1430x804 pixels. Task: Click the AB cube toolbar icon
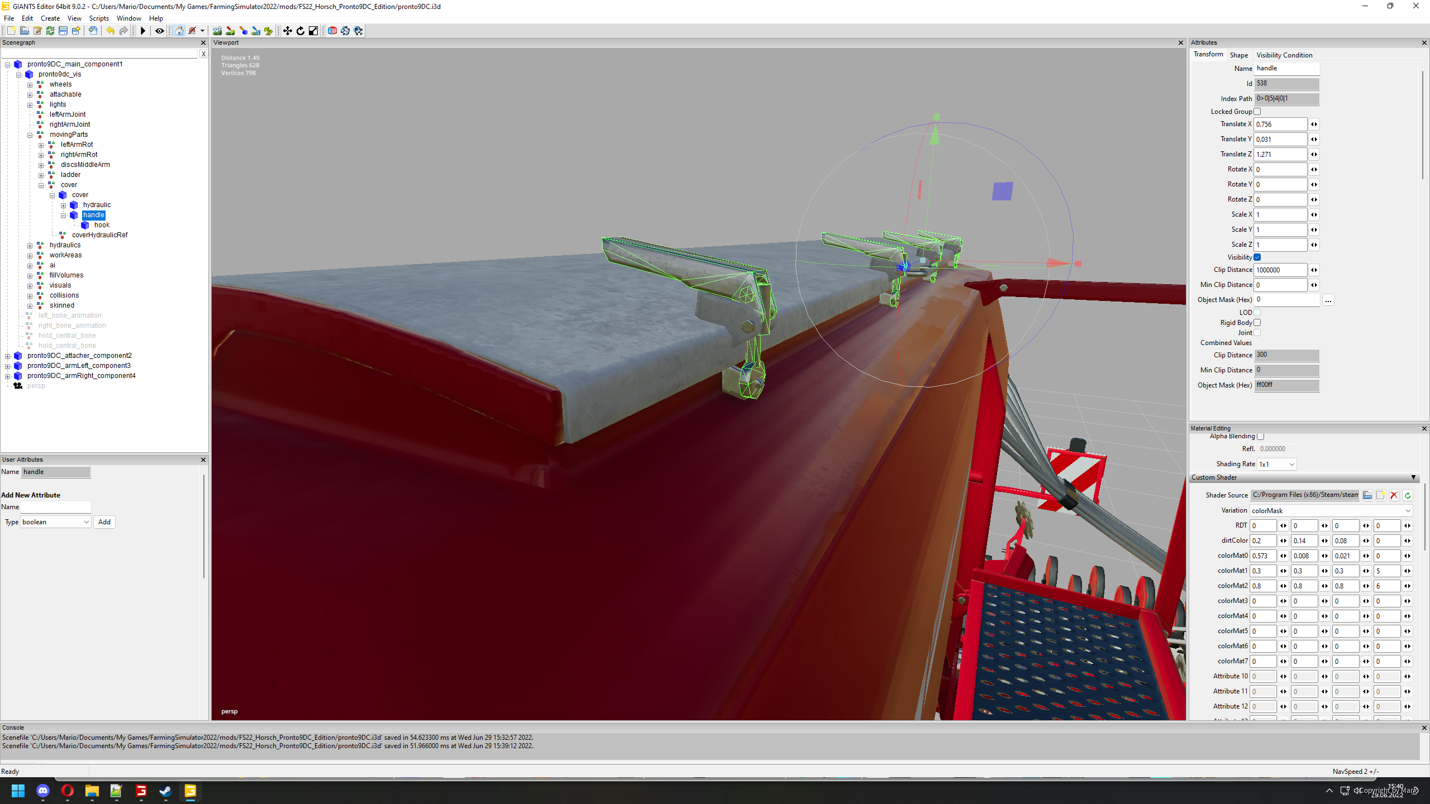(x=332, y=31)
